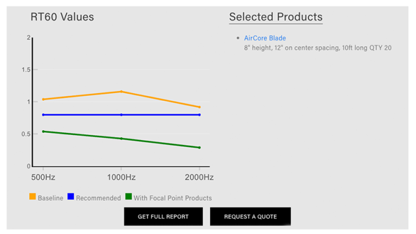The height and width of the screenshot is (234, 416).
Task: Click the GET FULL REPORT button
Action: 163,217
